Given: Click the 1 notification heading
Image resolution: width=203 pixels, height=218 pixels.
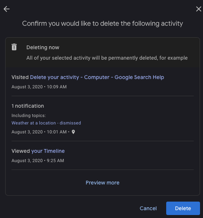Looking at the screenshot, I should [x=28, y=106].
